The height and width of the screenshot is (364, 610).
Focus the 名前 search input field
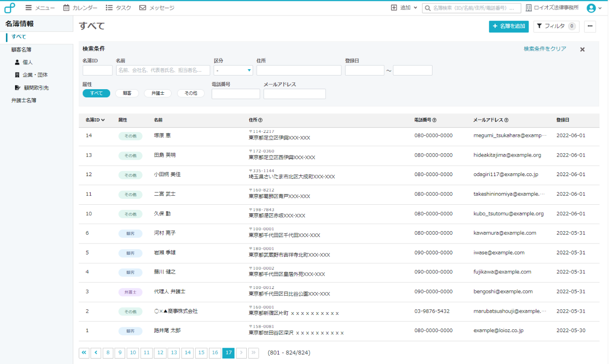(x=163, y=70)
